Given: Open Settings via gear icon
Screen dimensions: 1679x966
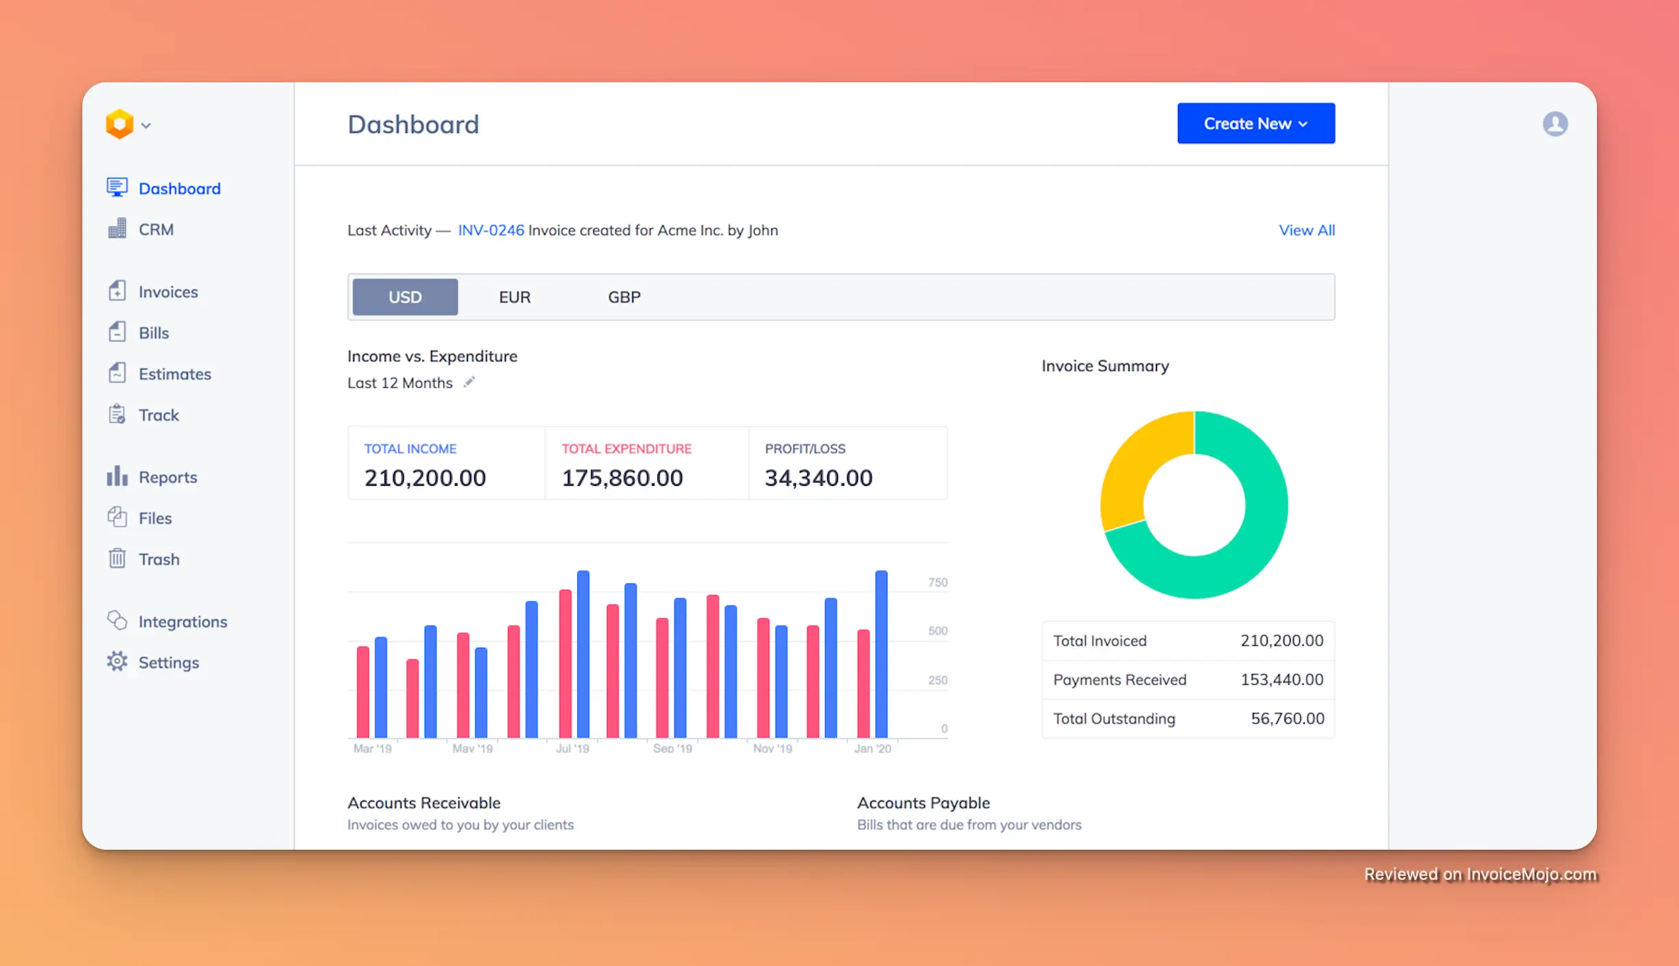Looking at the screenshot, I should point(117,662).
